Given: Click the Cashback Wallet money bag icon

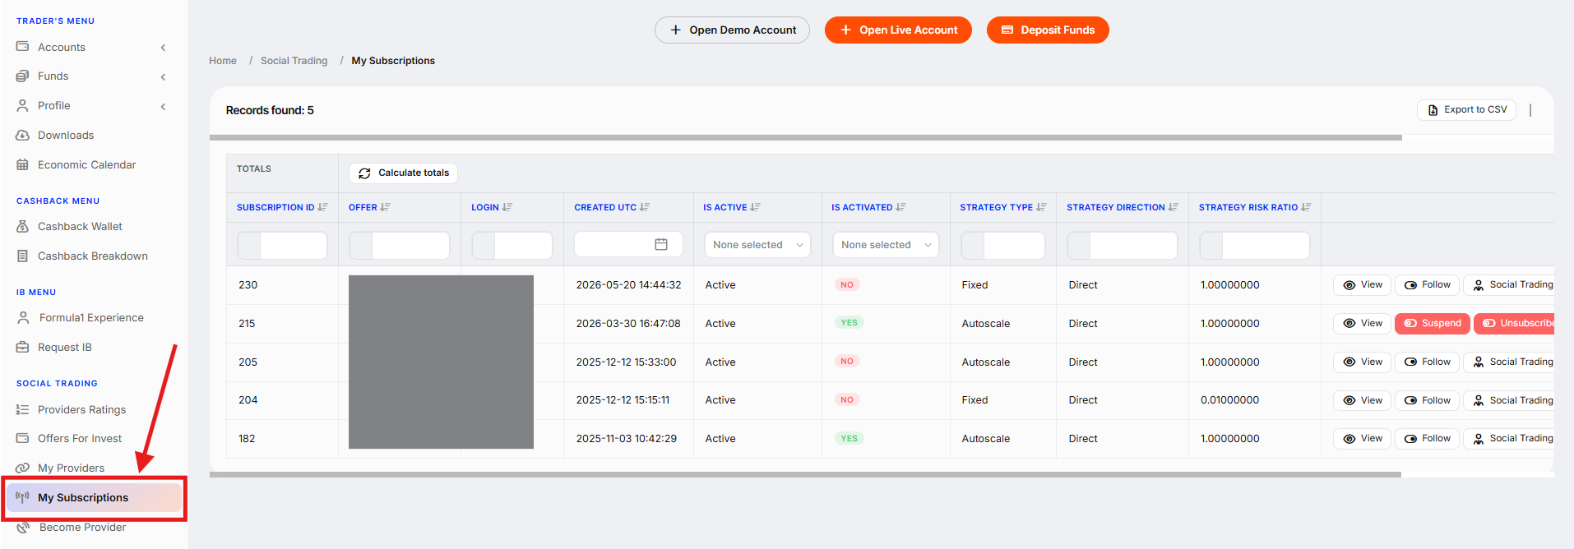Looking at the screenshot, I should 23,226.
